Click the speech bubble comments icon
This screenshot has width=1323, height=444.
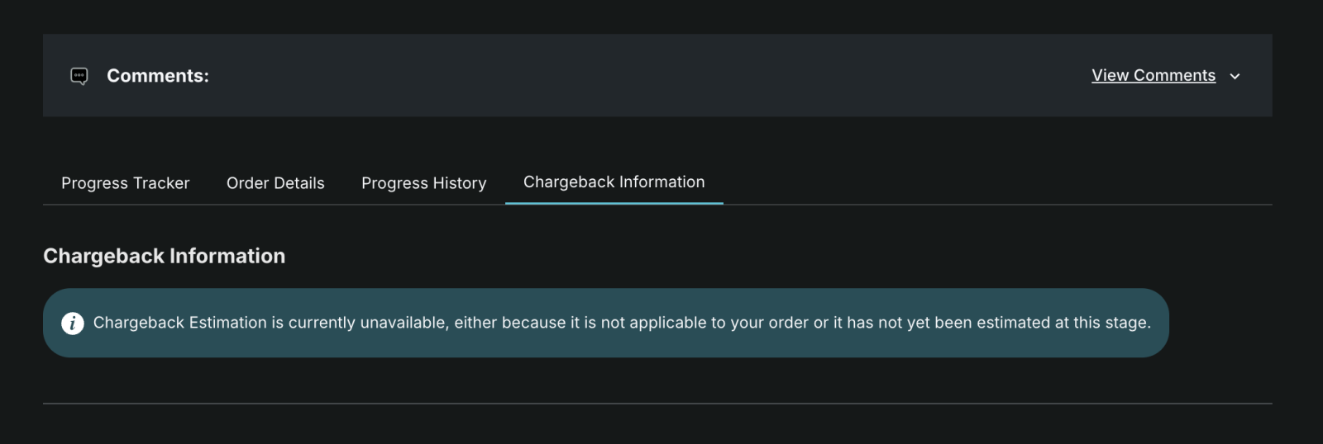tap(79, 76)
